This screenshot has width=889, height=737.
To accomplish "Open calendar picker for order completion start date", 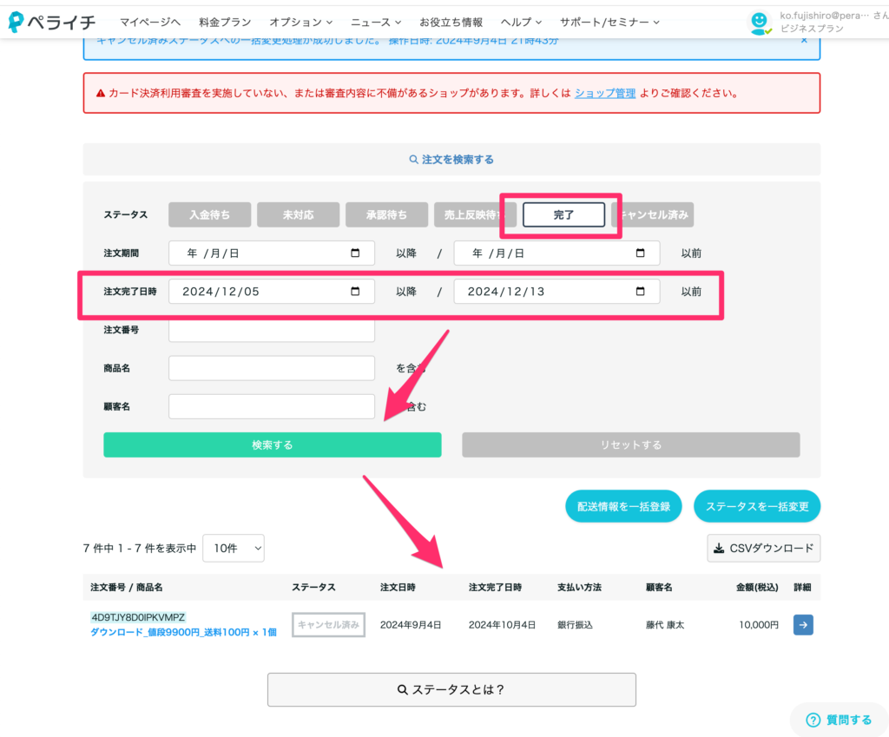I will coord(355,292).
